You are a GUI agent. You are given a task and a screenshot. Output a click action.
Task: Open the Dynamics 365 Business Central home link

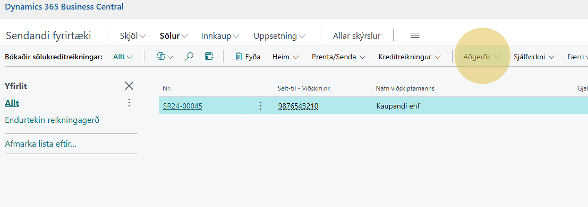click(64, 7)
